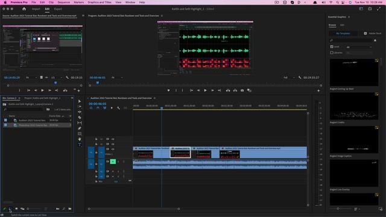Click the Home icon in the header
This screenshot has height=217, width=386.
[x=24, y=9]
